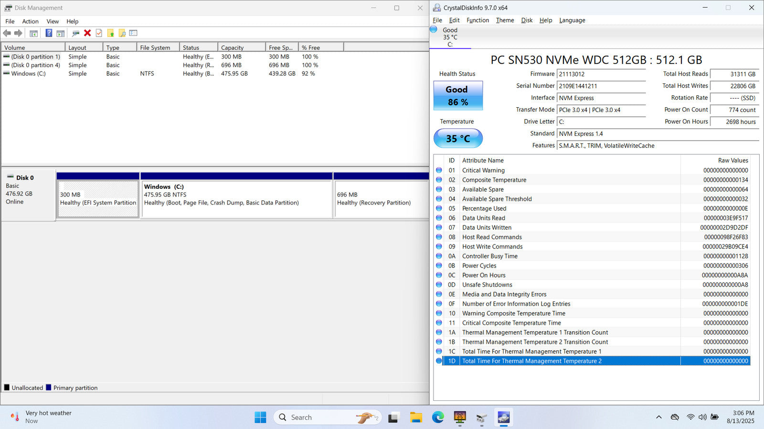Open the Windows Start menu
764x429 pixels.
coord(260,417)
